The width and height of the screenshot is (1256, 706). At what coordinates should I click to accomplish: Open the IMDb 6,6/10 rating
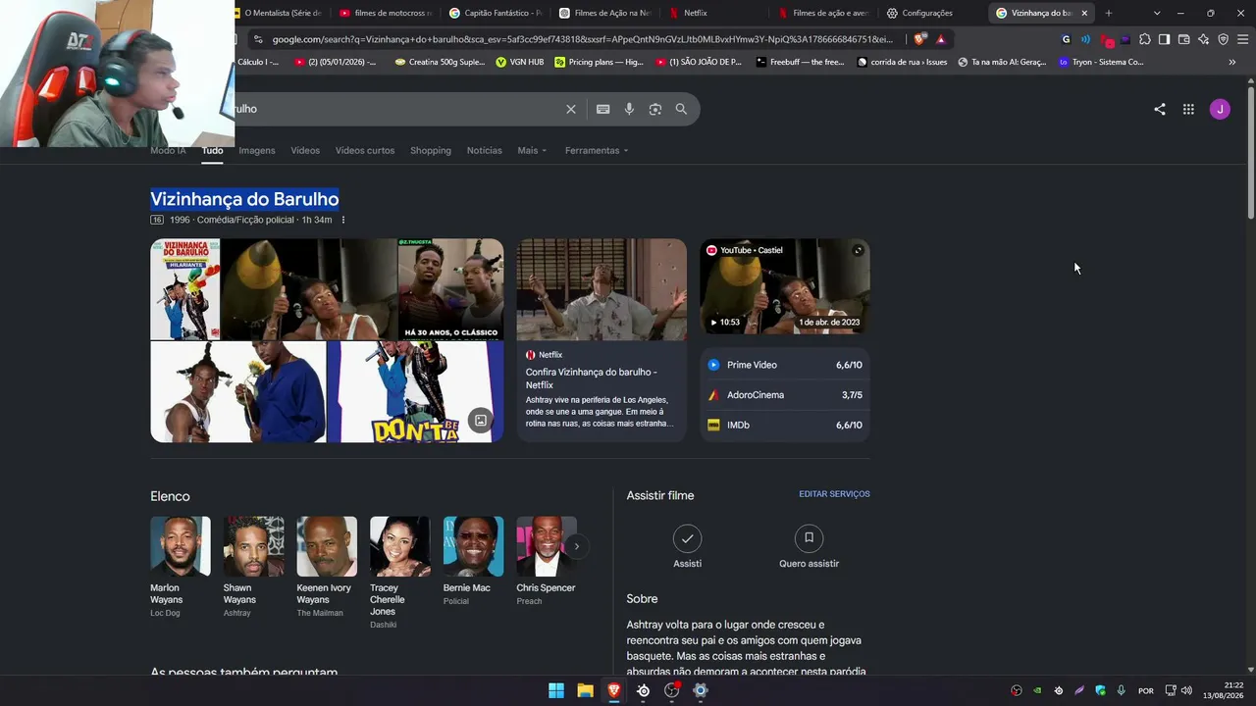[x=785, y=426]
